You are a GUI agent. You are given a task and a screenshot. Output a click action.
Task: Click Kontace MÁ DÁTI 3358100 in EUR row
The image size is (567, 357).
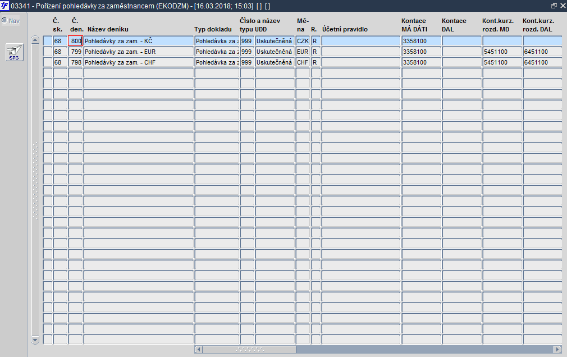[x=421, y=52]
